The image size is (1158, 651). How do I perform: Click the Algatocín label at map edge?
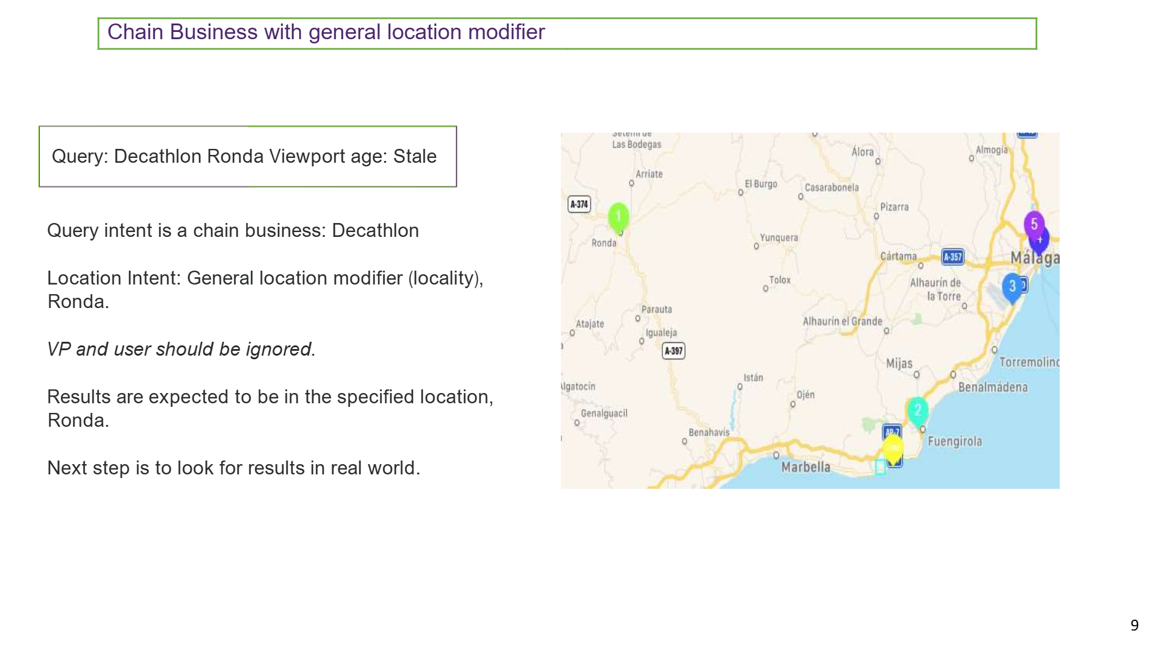(578, 386)
